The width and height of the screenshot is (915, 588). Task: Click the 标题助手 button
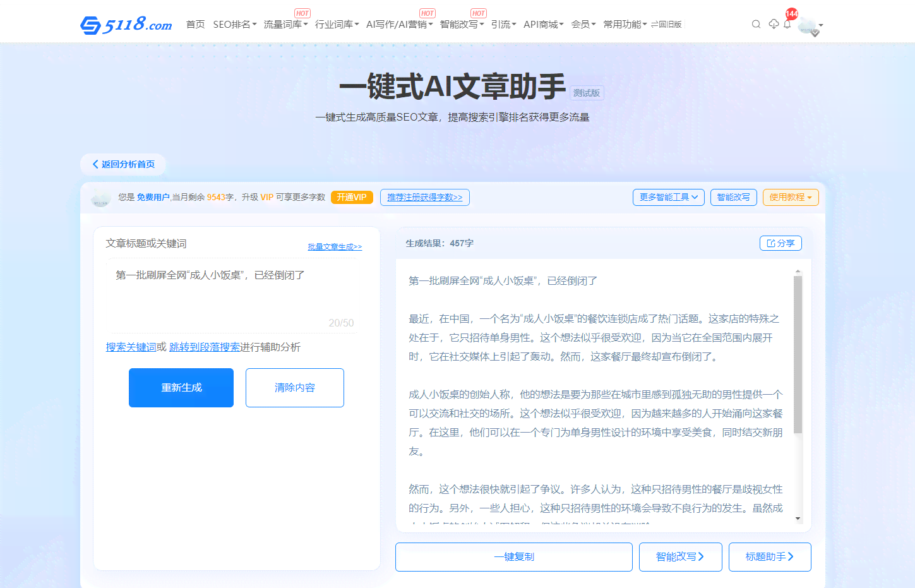[x=770, y=557]
